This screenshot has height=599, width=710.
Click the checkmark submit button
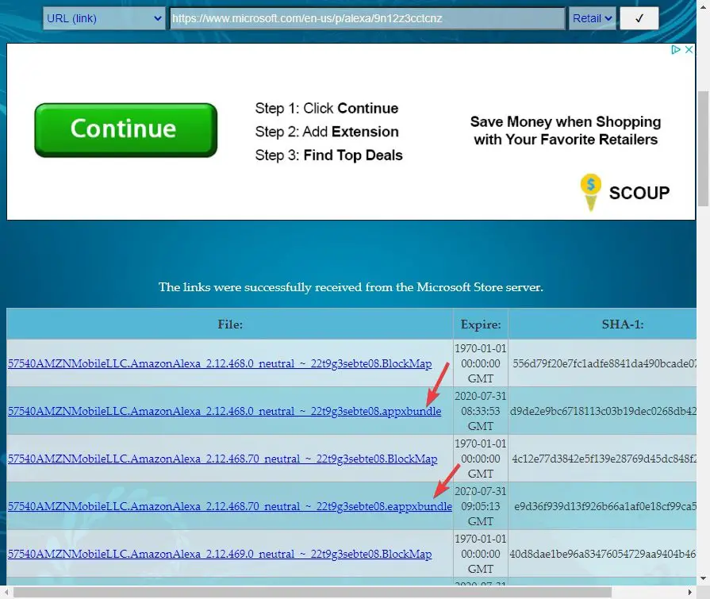click(x=639, y=18)
